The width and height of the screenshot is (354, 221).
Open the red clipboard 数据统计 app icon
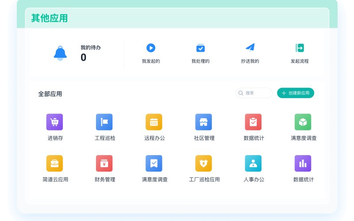point(253,122)
